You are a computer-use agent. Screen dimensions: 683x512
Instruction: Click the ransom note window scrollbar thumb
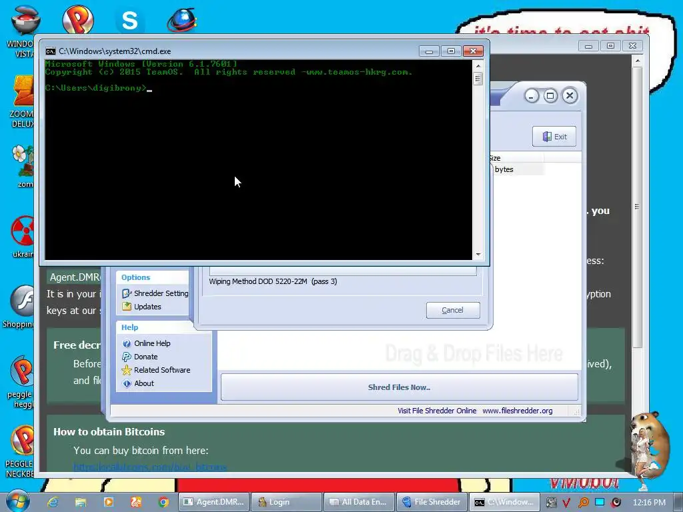[637, 207]
